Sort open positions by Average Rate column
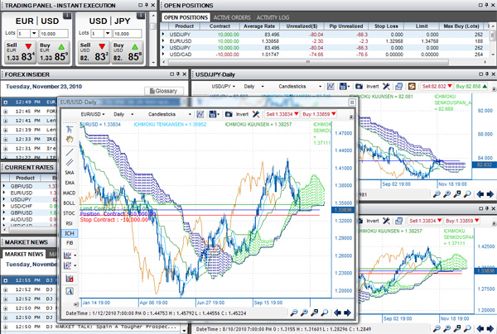 259,26
